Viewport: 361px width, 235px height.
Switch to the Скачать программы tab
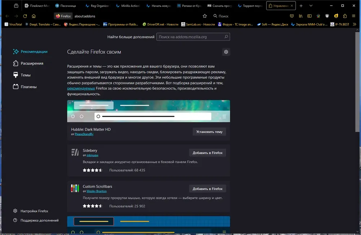[219, 6]
